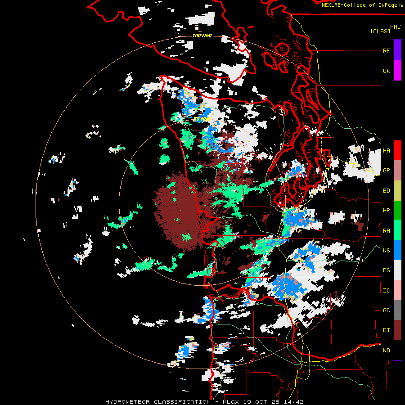
Task: Click the 'BD' legend label
Action: tap(386, 191)
